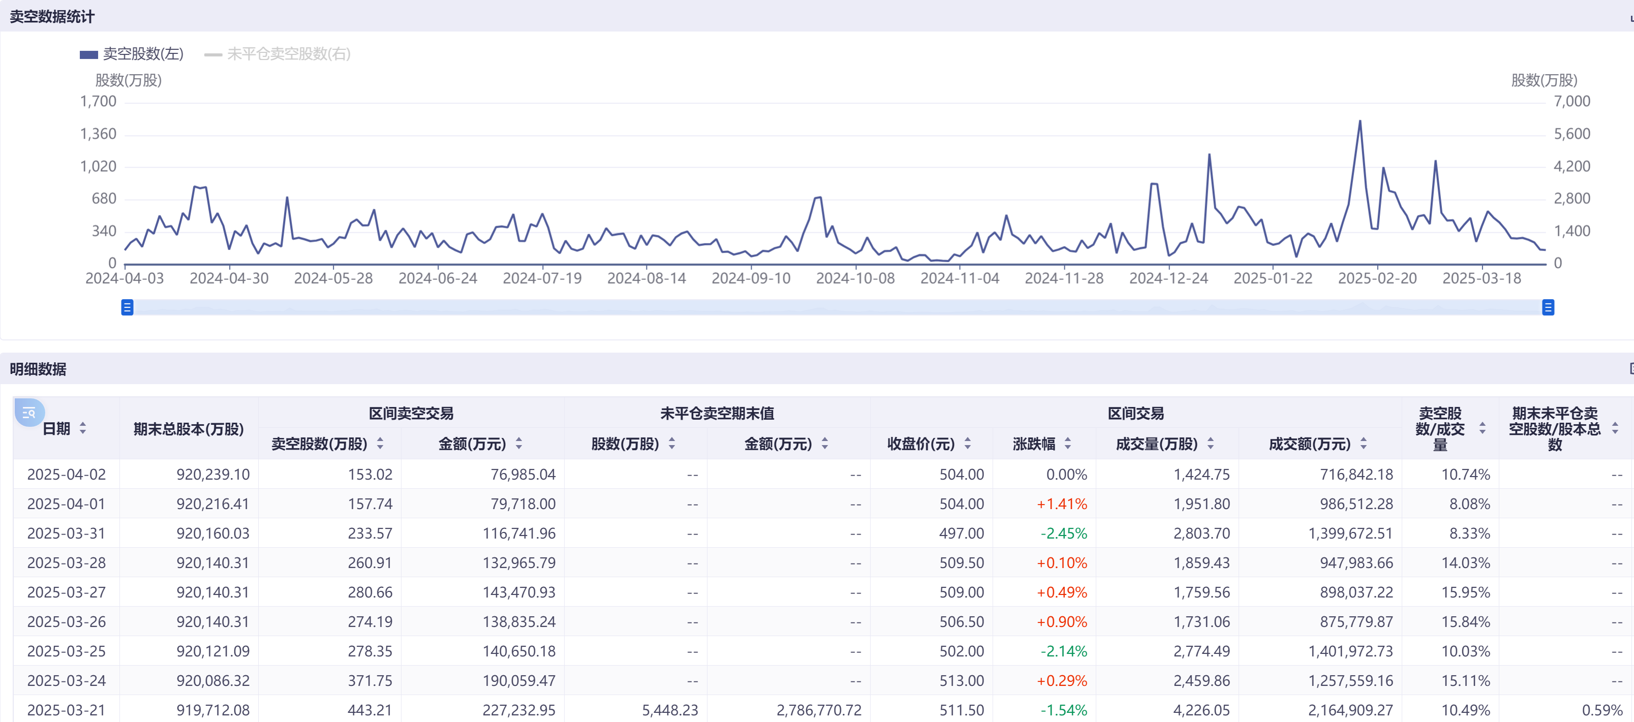Sort by 期末未平仓卖空股数/股本总数 column
This screenshot has height=722, width=1634.
click(1615, 428)
